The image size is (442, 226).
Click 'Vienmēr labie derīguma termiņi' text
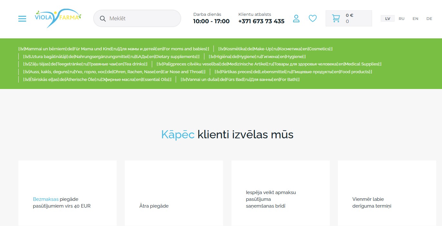click(372, 202)
